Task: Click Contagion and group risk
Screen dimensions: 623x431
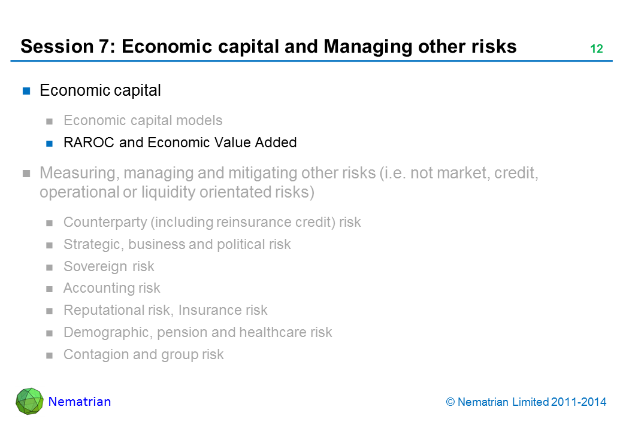Action: (x=143, y=354)
